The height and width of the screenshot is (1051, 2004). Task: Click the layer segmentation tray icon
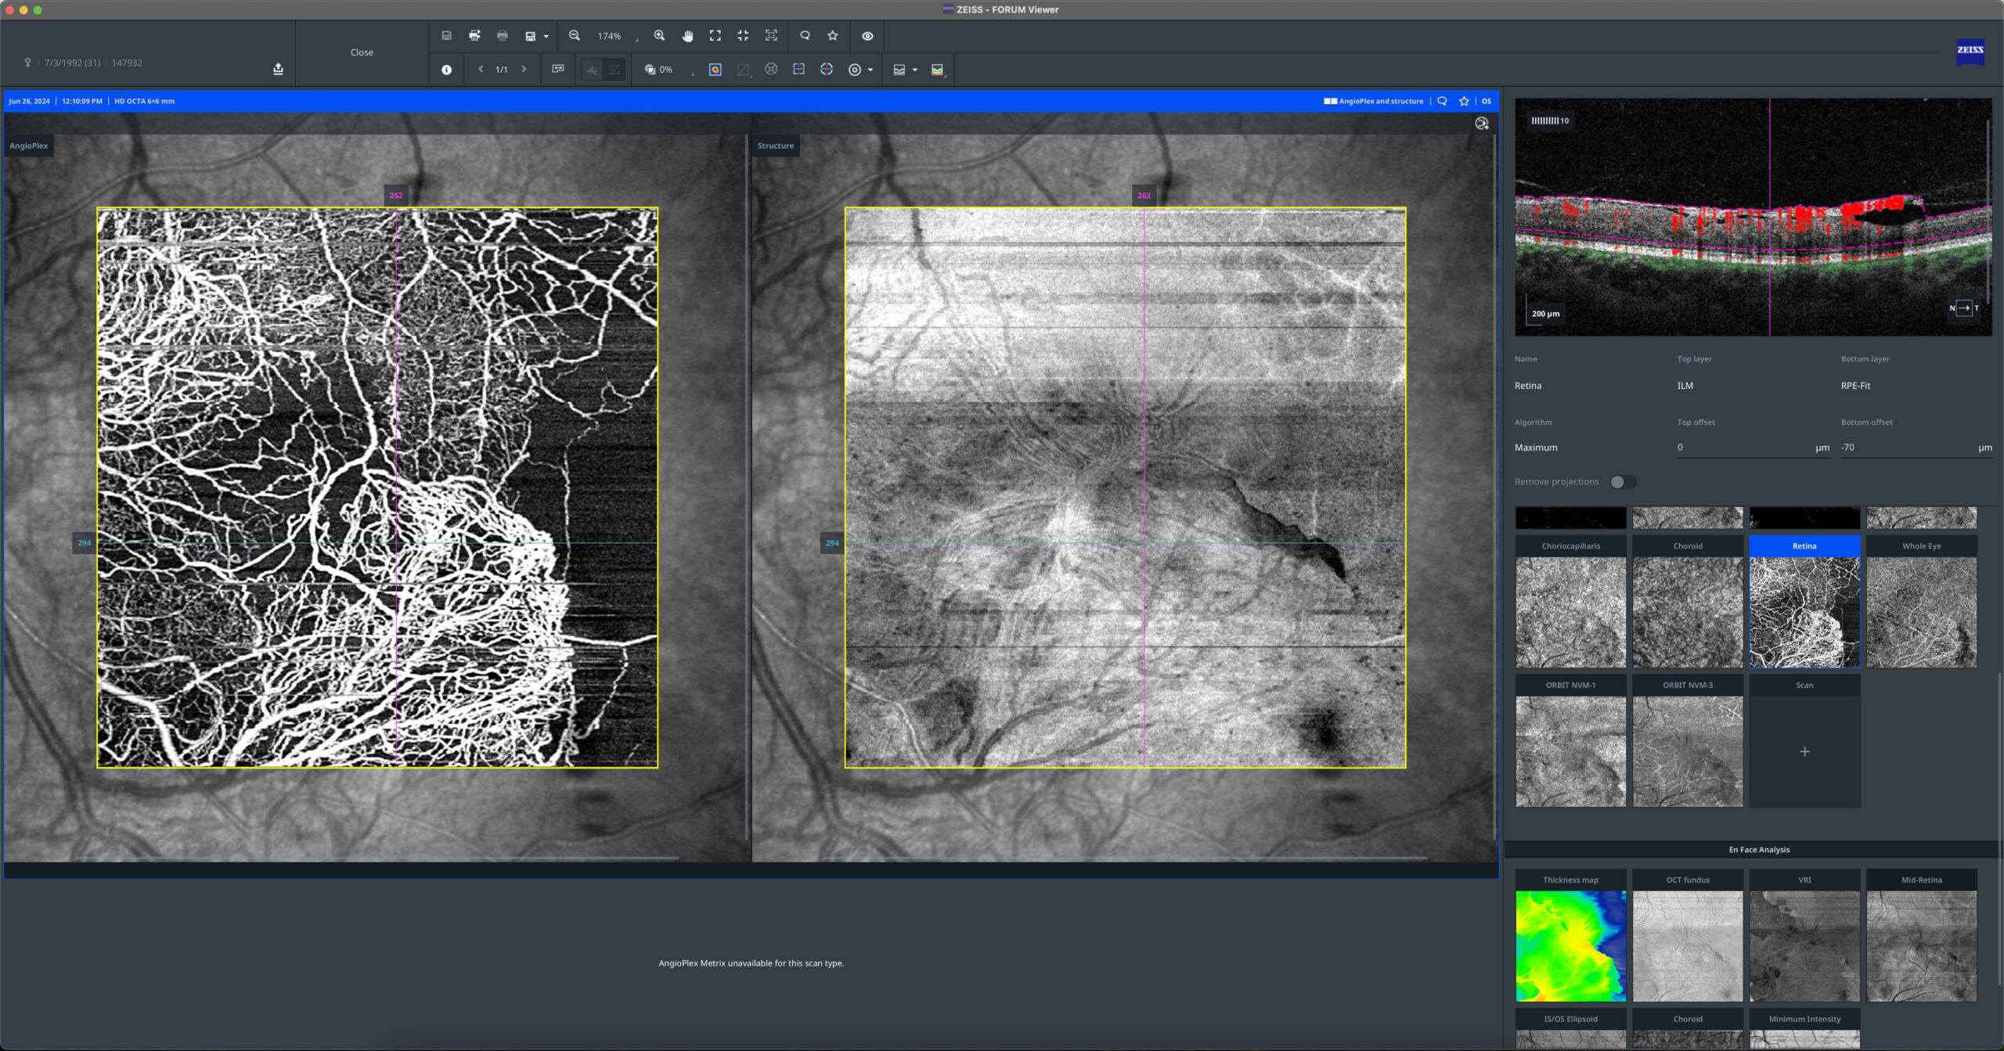[899, 70]
